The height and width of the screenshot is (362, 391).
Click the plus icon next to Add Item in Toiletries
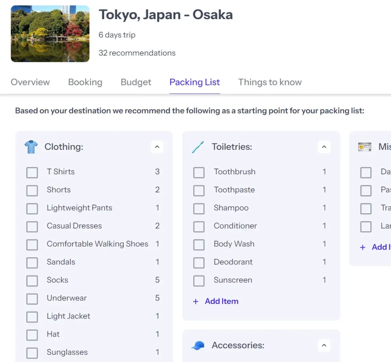tap(196, 301)
